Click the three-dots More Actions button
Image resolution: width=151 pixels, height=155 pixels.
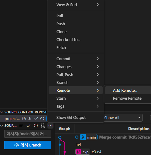point(50,126)
